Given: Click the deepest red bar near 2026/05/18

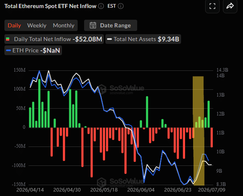Looking at the screenshot, I should [92, 152].
